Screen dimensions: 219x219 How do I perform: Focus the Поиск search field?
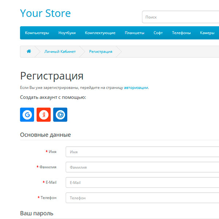[x=181, y=17]
